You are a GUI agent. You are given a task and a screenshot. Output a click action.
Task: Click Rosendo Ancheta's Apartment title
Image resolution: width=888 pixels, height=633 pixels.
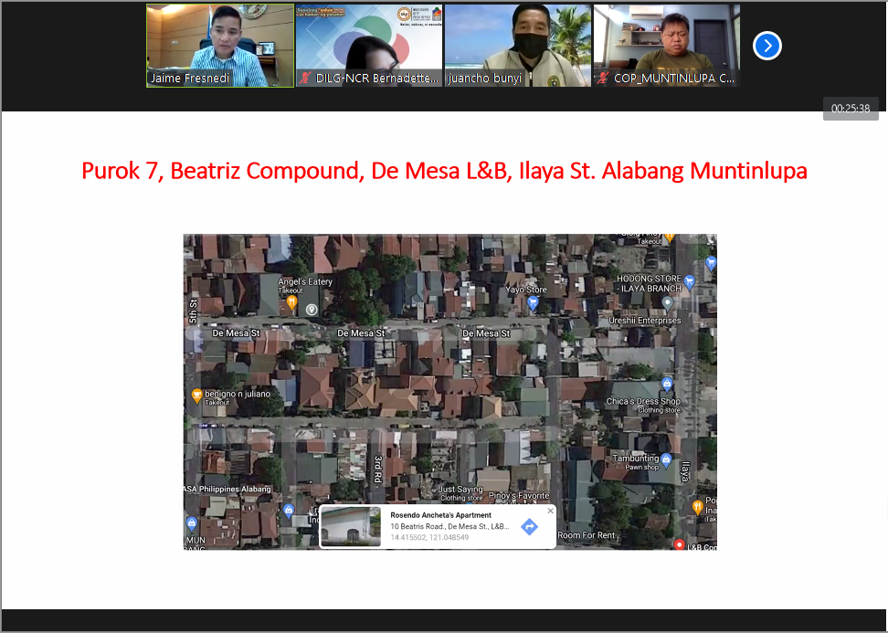point(440,515)
